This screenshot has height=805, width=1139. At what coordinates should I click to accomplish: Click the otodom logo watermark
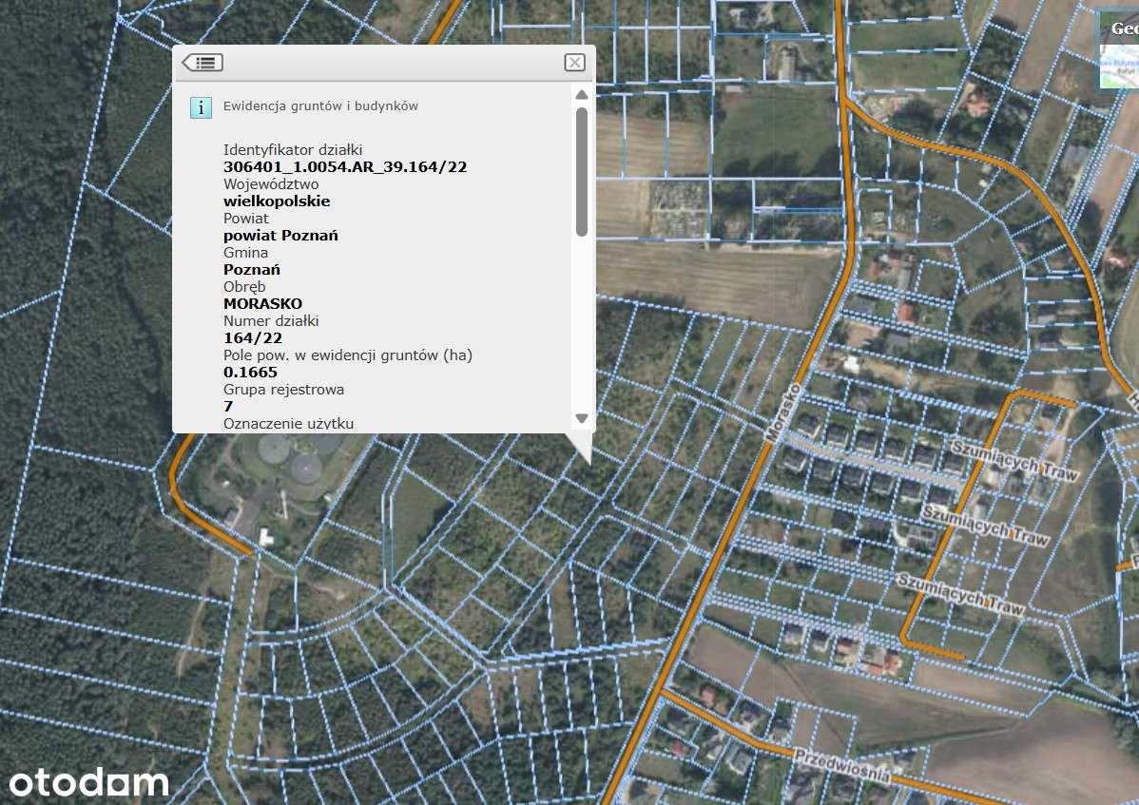coord(88,782)
